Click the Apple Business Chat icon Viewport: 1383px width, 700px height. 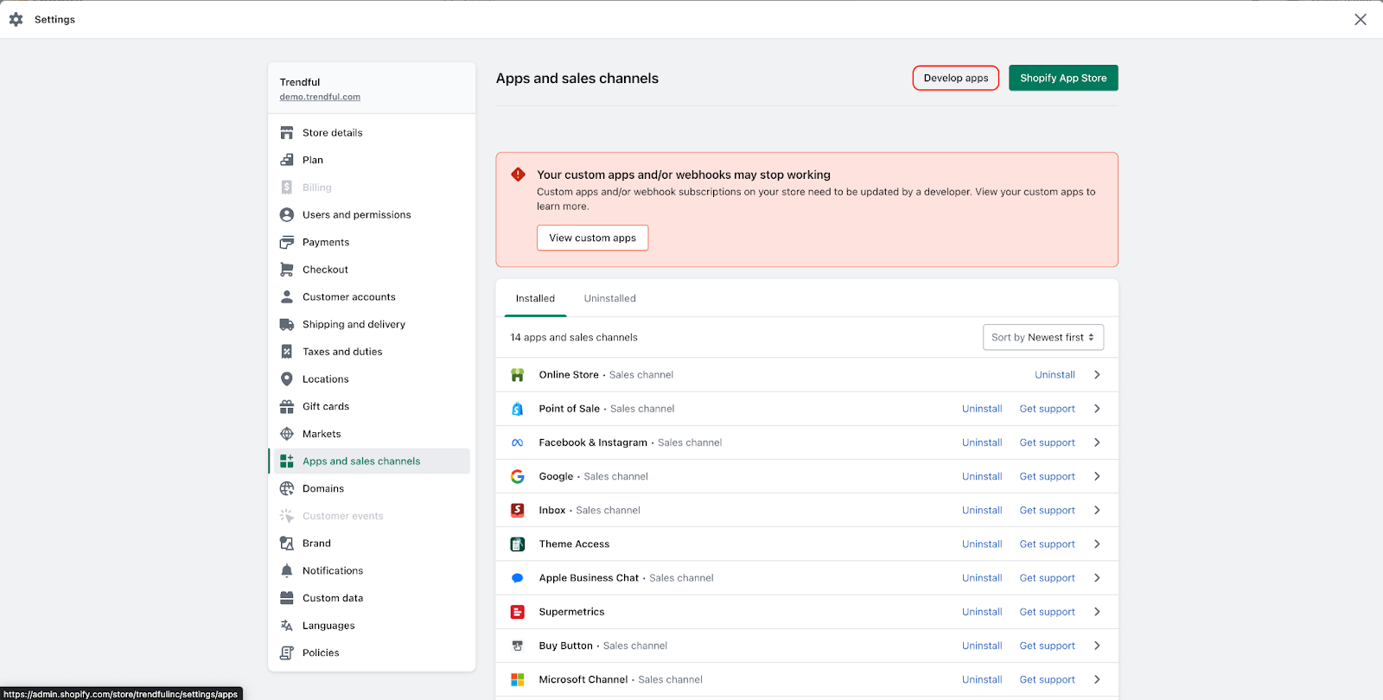coord(518,578)
